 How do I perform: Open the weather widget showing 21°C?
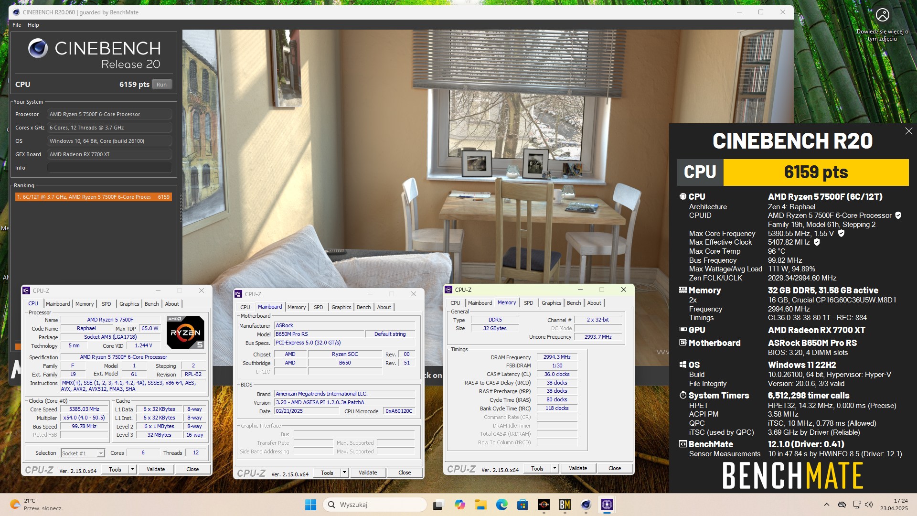click(x=36, y=505)
